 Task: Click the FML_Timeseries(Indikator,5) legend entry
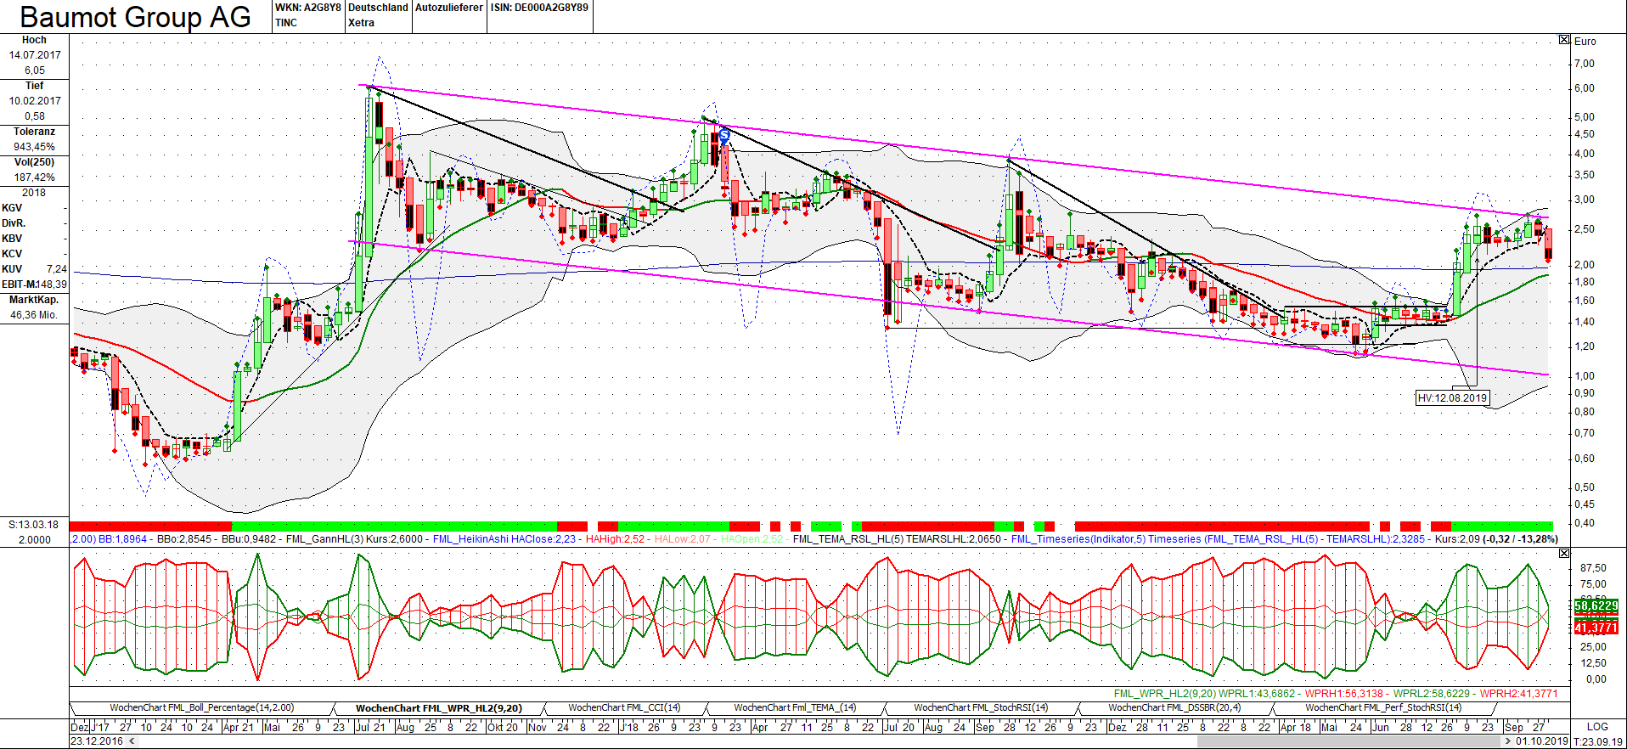pos(1078,539)
